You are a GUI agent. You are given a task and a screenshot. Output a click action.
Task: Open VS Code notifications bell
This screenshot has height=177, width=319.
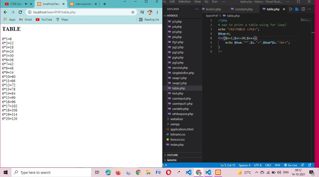click(309, 165)
